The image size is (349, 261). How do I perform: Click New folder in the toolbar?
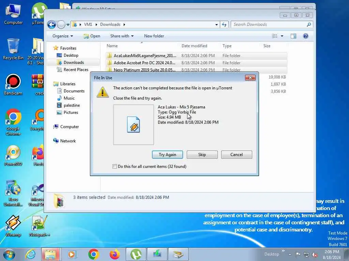154,36
